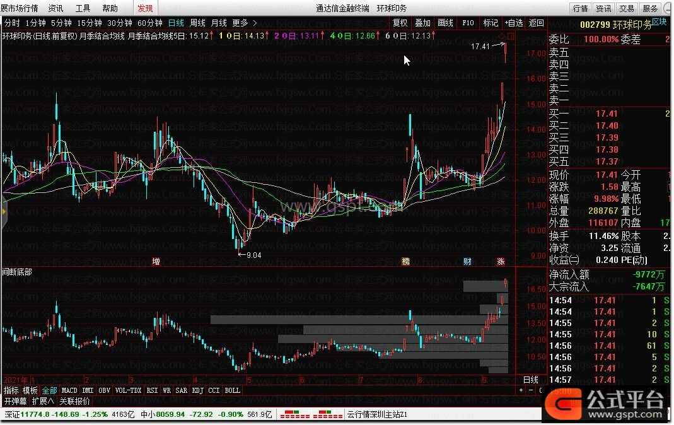This screenshot has width=674, height=425.
Task: Select the CCI indicator
Action: click(214, 390)
